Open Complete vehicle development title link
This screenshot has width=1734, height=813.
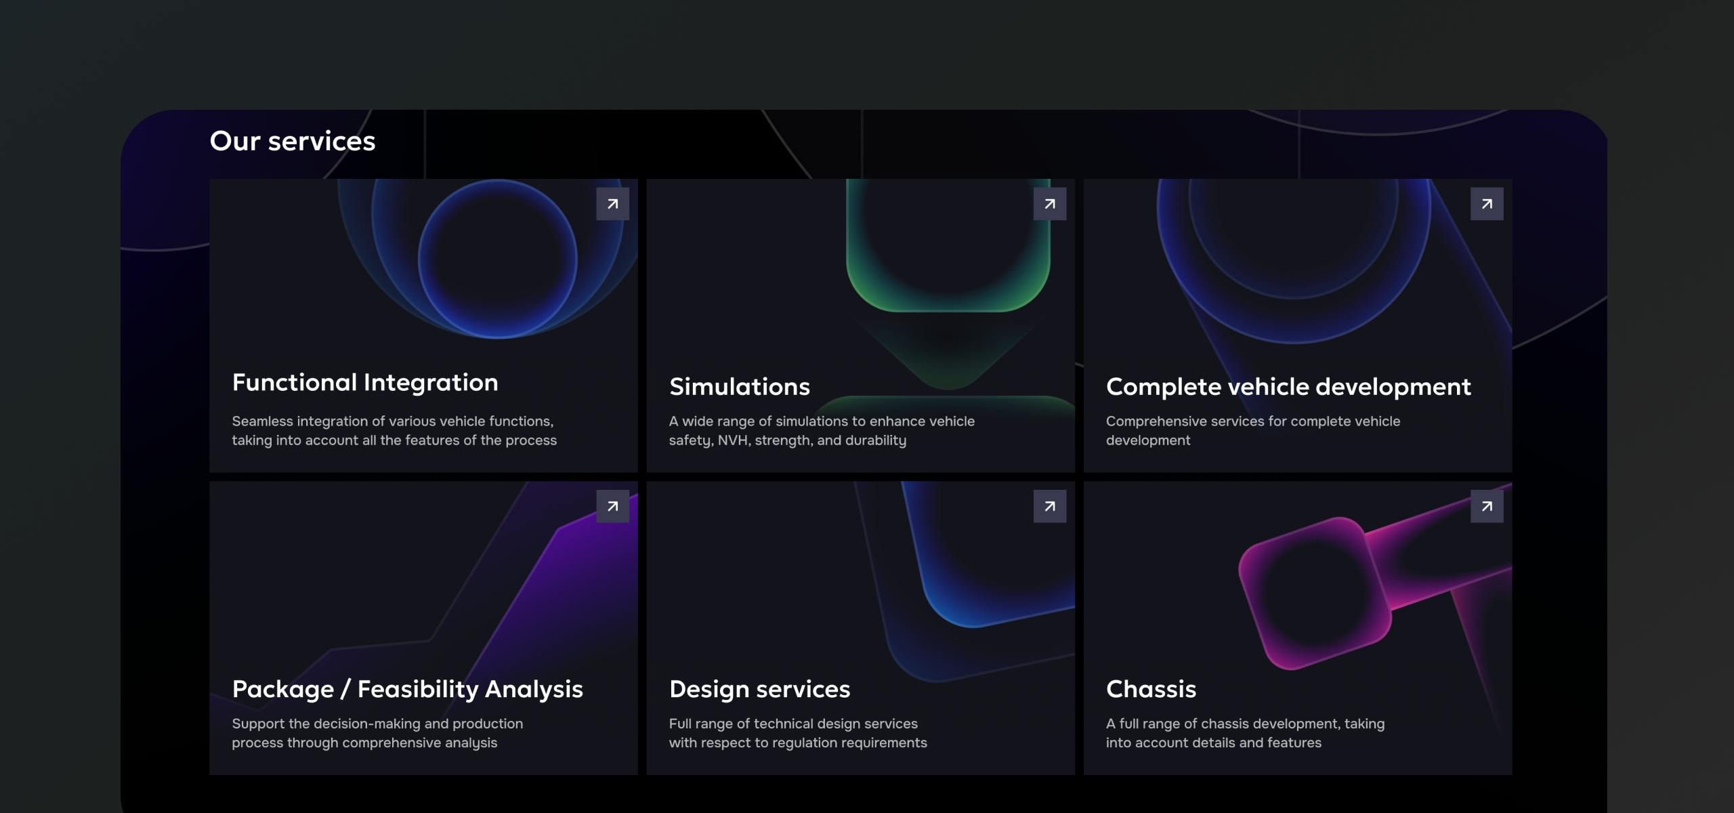pos(1288,387)
